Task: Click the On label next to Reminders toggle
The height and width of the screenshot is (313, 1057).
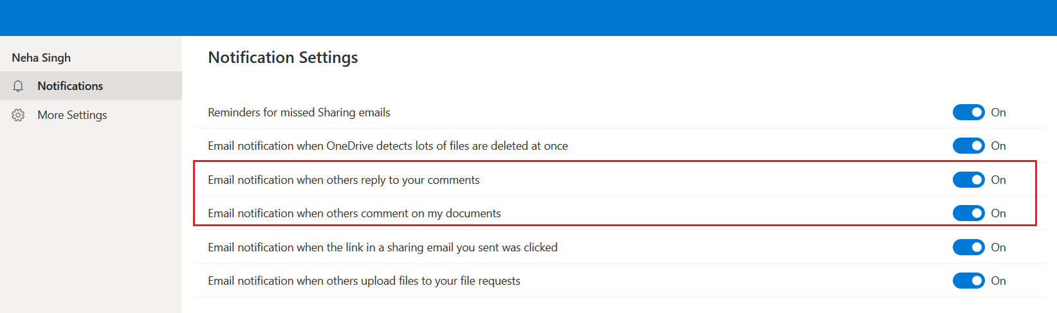Action: (x=998, y=112)
